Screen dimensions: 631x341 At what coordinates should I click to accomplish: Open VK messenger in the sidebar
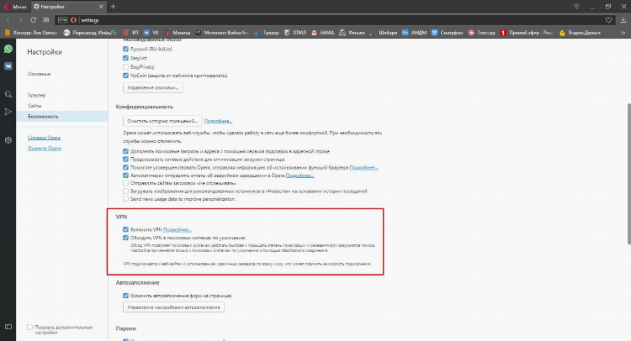click(x=8, y=66)
